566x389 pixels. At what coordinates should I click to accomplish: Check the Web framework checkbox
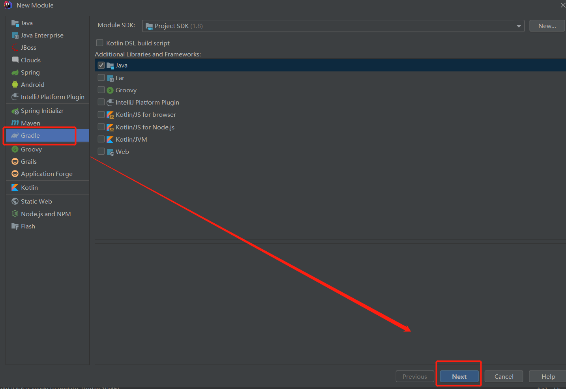tap(101, 151)
